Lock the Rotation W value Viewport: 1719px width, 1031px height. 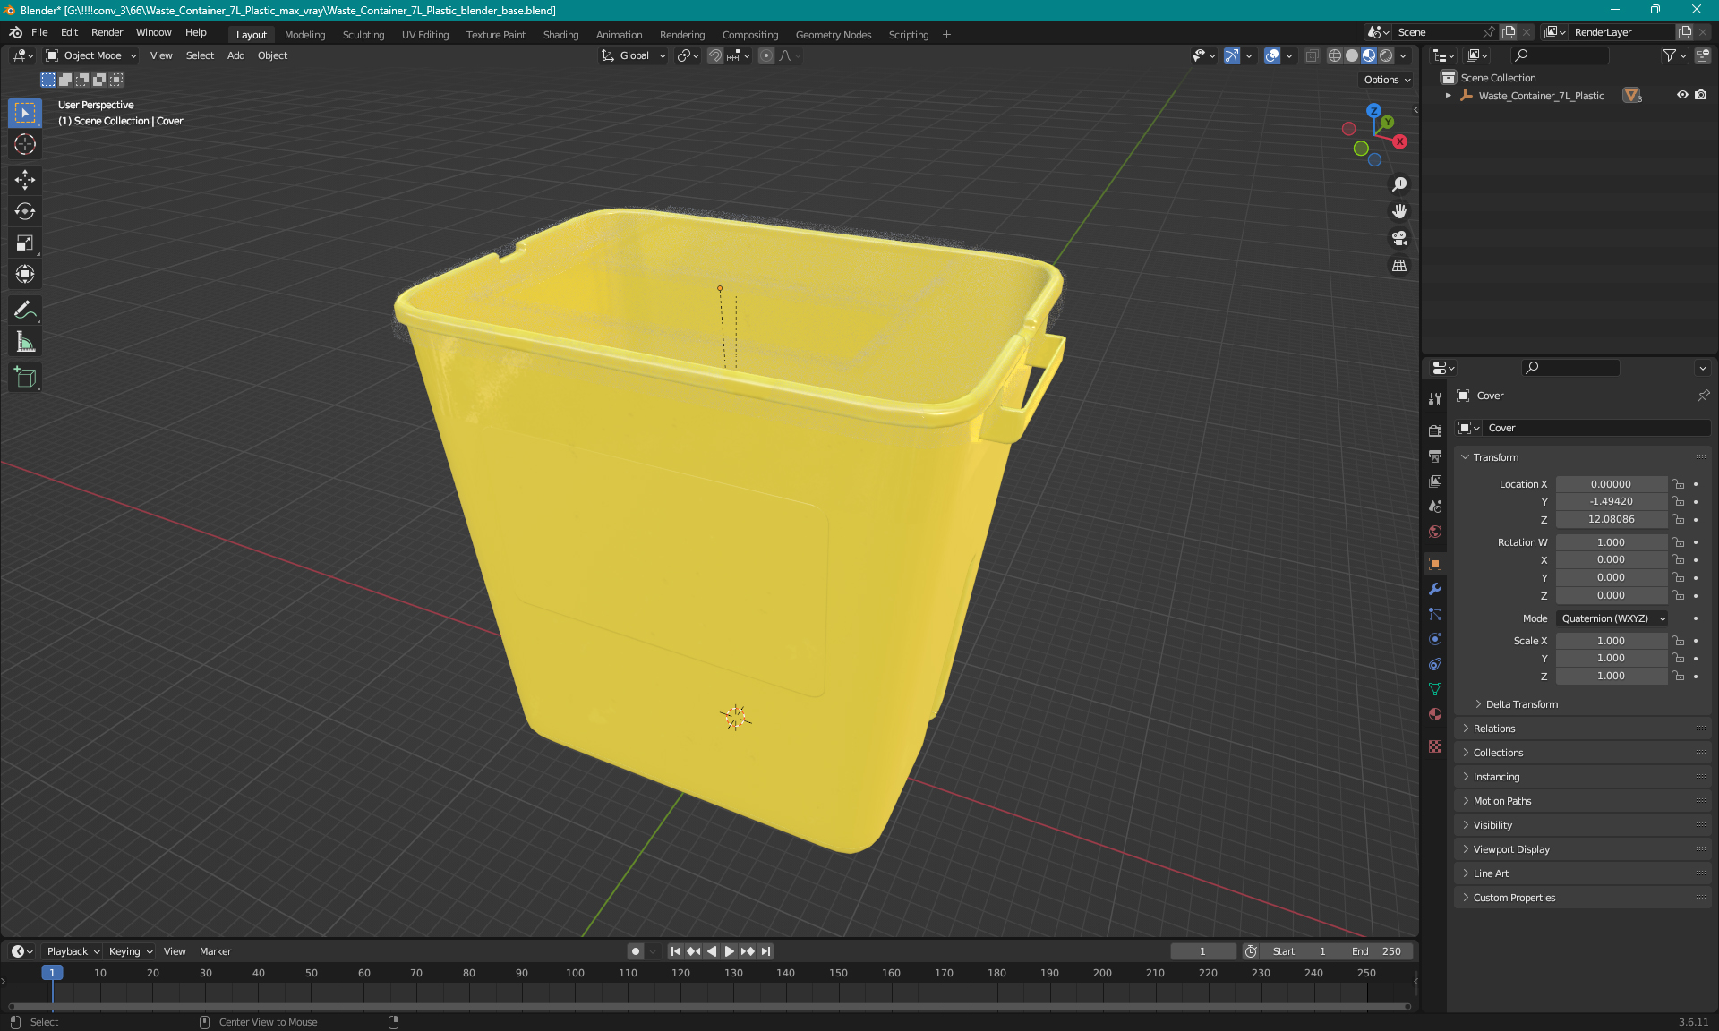click(1678, 542)
